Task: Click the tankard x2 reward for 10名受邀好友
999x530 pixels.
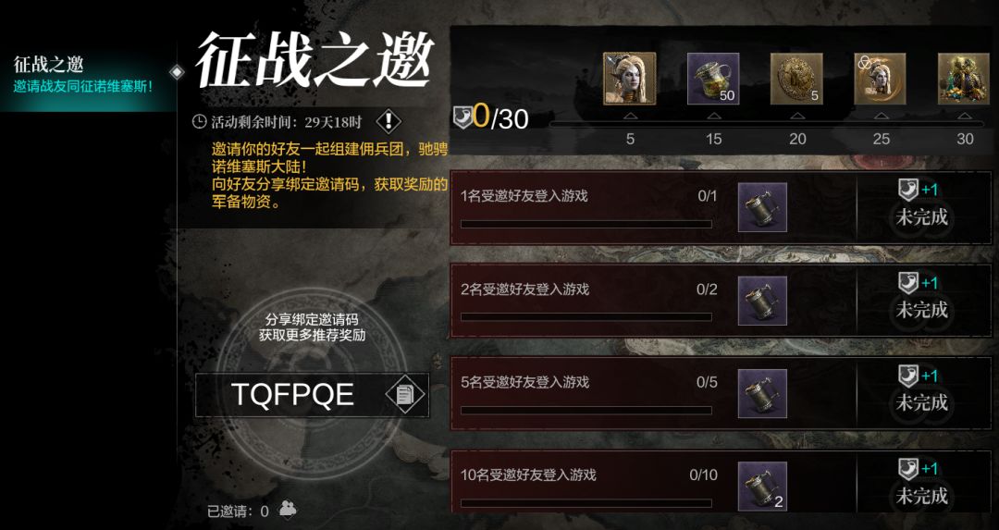Action: (x=762, y=487)
